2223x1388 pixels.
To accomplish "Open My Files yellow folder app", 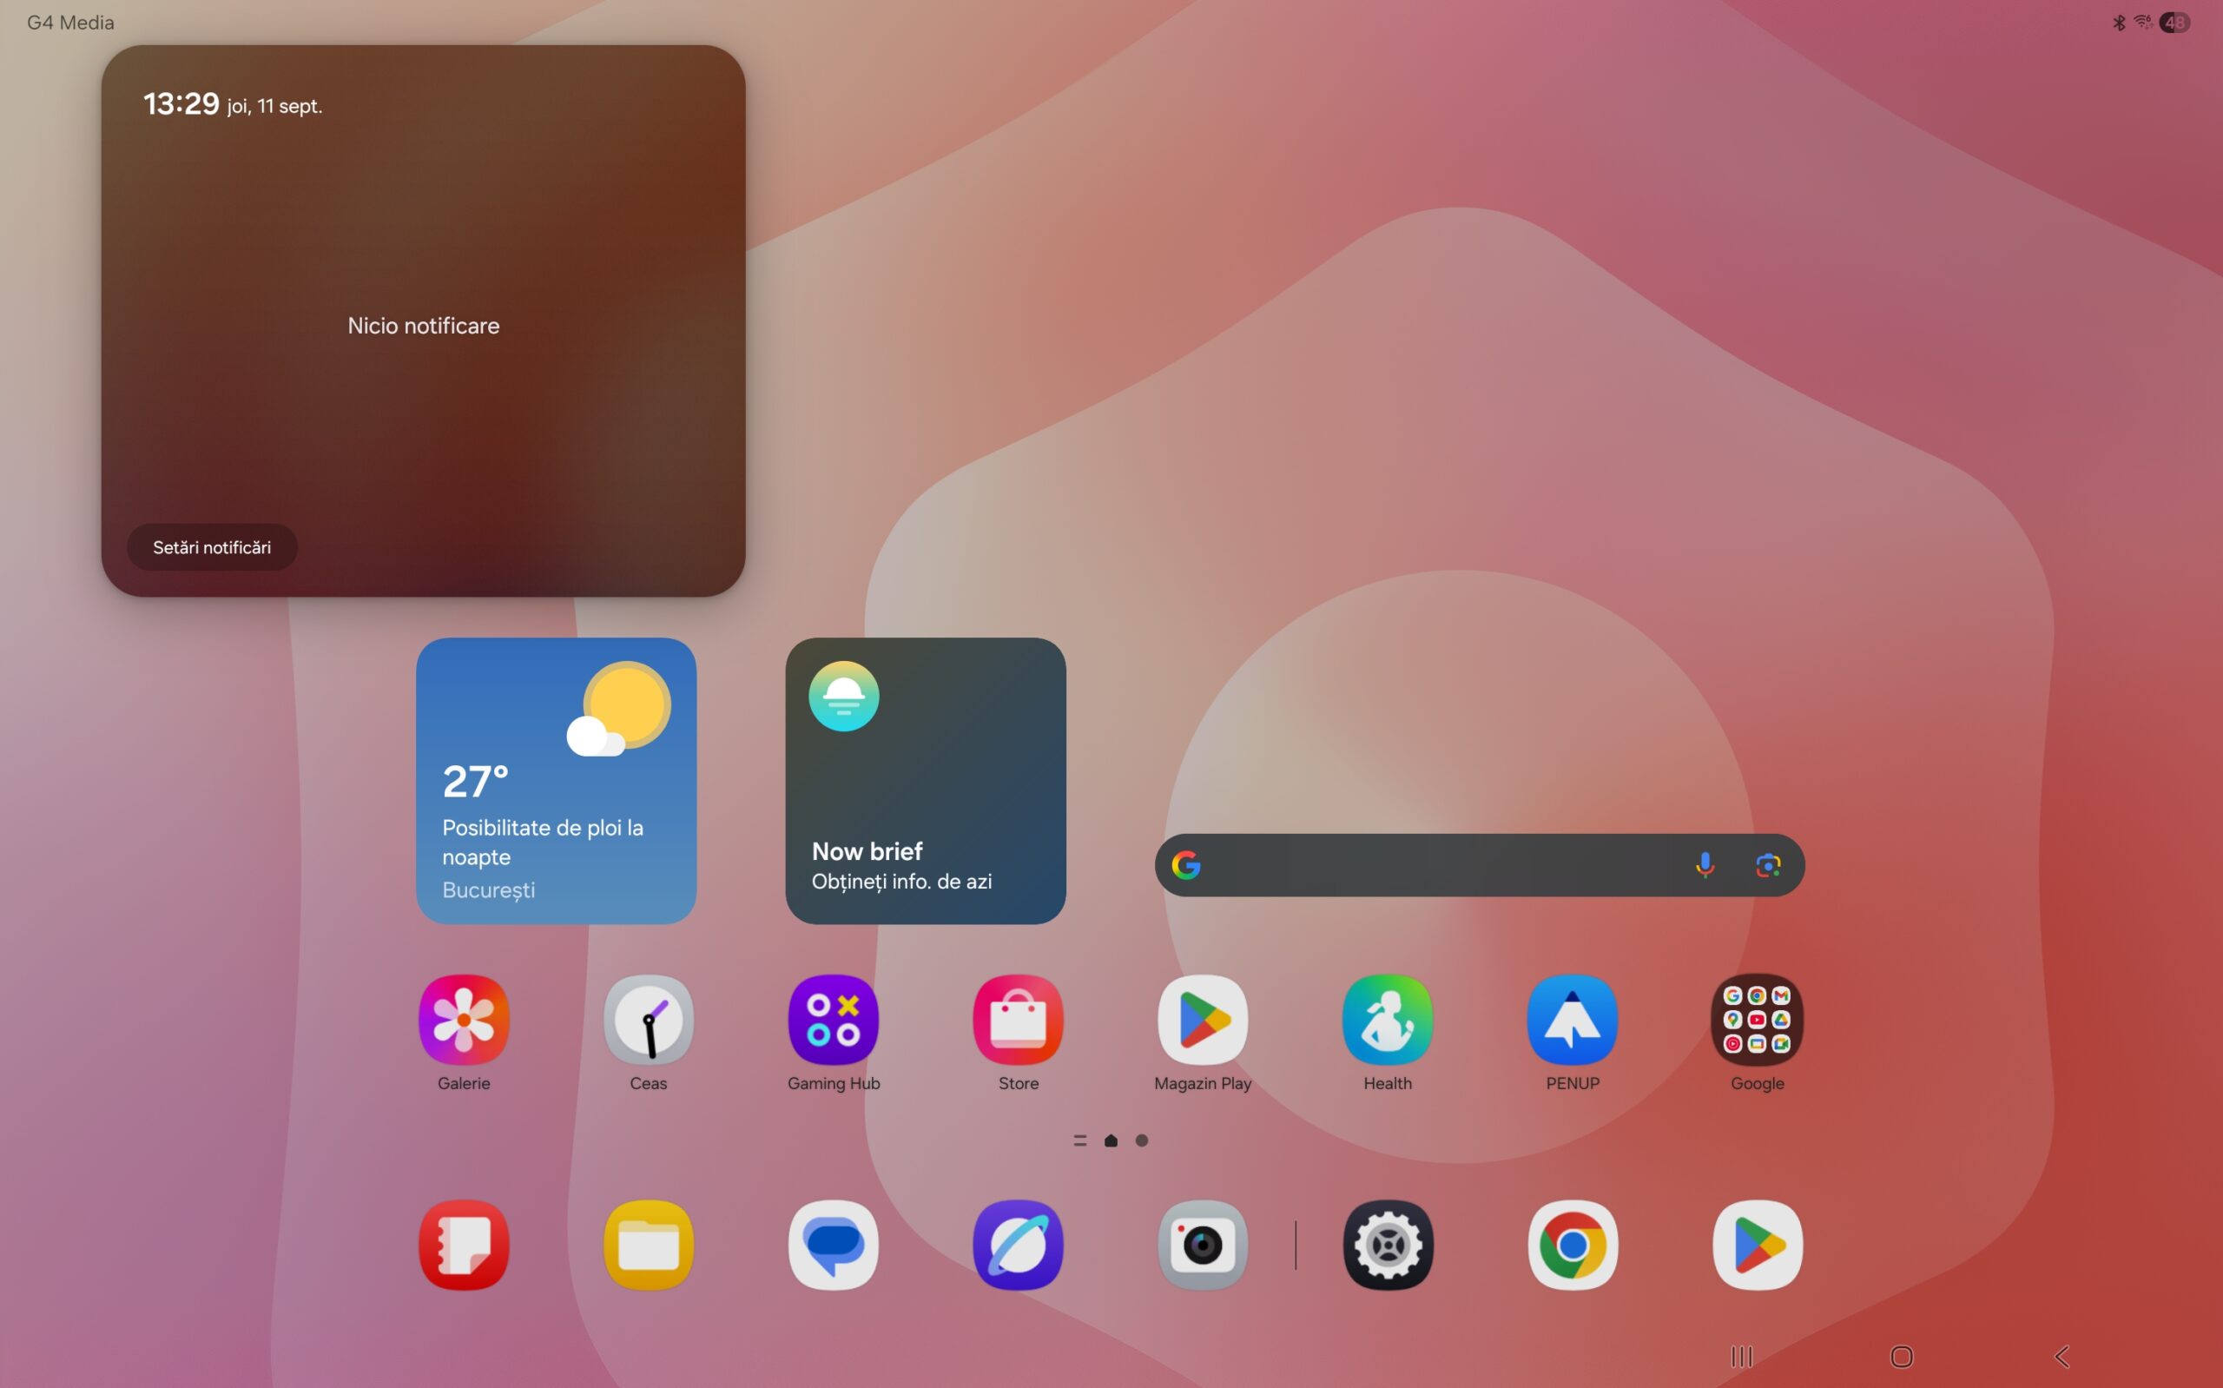I will click(x=649, y=1245).
